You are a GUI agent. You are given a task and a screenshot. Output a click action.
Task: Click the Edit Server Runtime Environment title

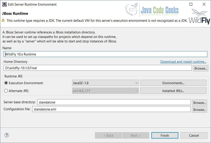point(32,4)
